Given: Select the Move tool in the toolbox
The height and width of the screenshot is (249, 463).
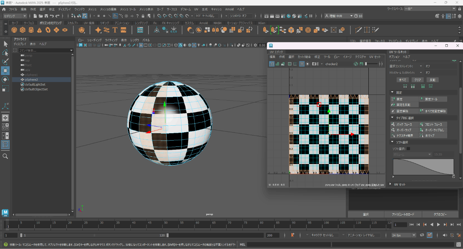Looking at the screenshot, I should tap(6, 70).
